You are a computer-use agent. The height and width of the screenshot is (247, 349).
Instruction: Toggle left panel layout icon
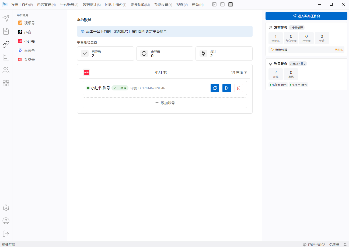pyautogui.click(x=214, y=4)
